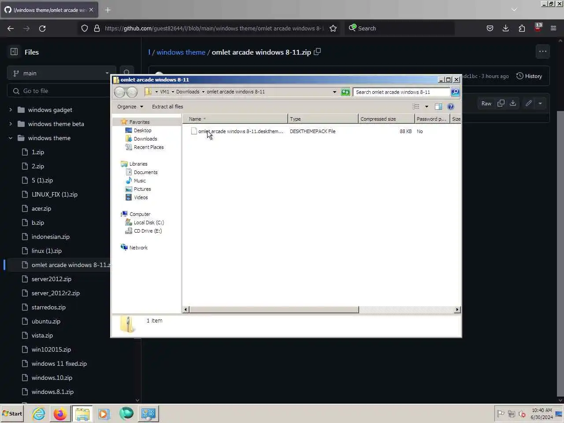This screenshot has width=564, height=423.
Task: Select omlet arcade deskthemepack file
Action: pyautogui.click(x=241, y=131)
